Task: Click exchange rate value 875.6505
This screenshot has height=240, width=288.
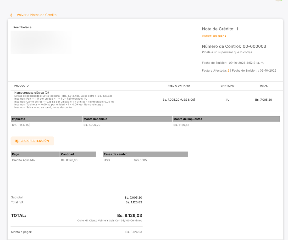Action: click(x=140, y=160)
